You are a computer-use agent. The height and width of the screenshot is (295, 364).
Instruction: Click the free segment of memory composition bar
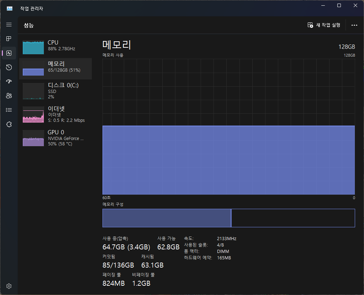293,218
